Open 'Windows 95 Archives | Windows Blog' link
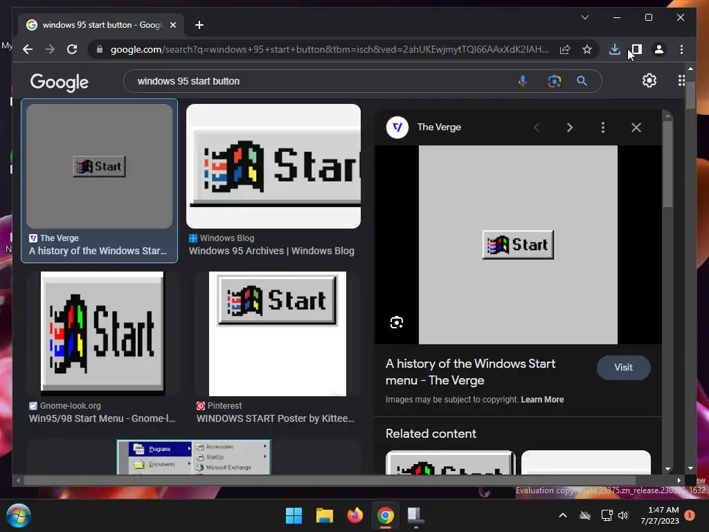This screenshot has width=709, height=532. click(x=271, y=251)
